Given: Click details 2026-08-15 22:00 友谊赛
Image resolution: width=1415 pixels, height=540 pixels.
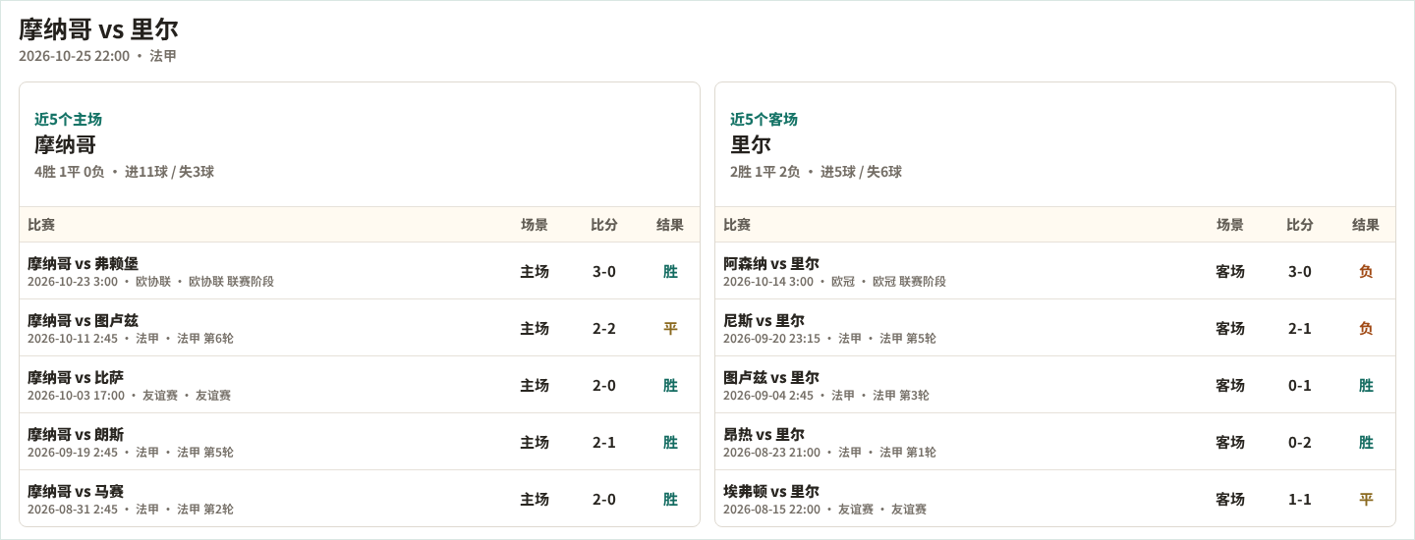Looking at the screenshot, I should tap(824, 510).
